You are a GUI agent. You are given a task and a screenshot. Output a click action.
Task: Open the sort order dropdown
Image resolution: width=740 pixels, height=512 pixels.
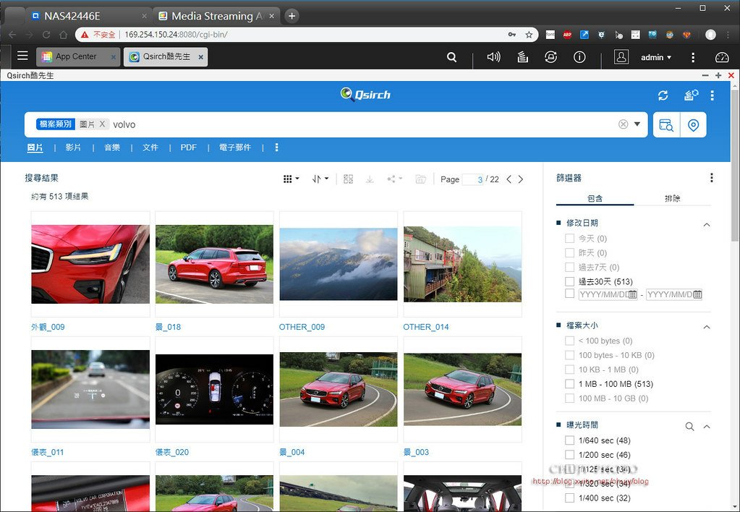[x=320, y=179]
